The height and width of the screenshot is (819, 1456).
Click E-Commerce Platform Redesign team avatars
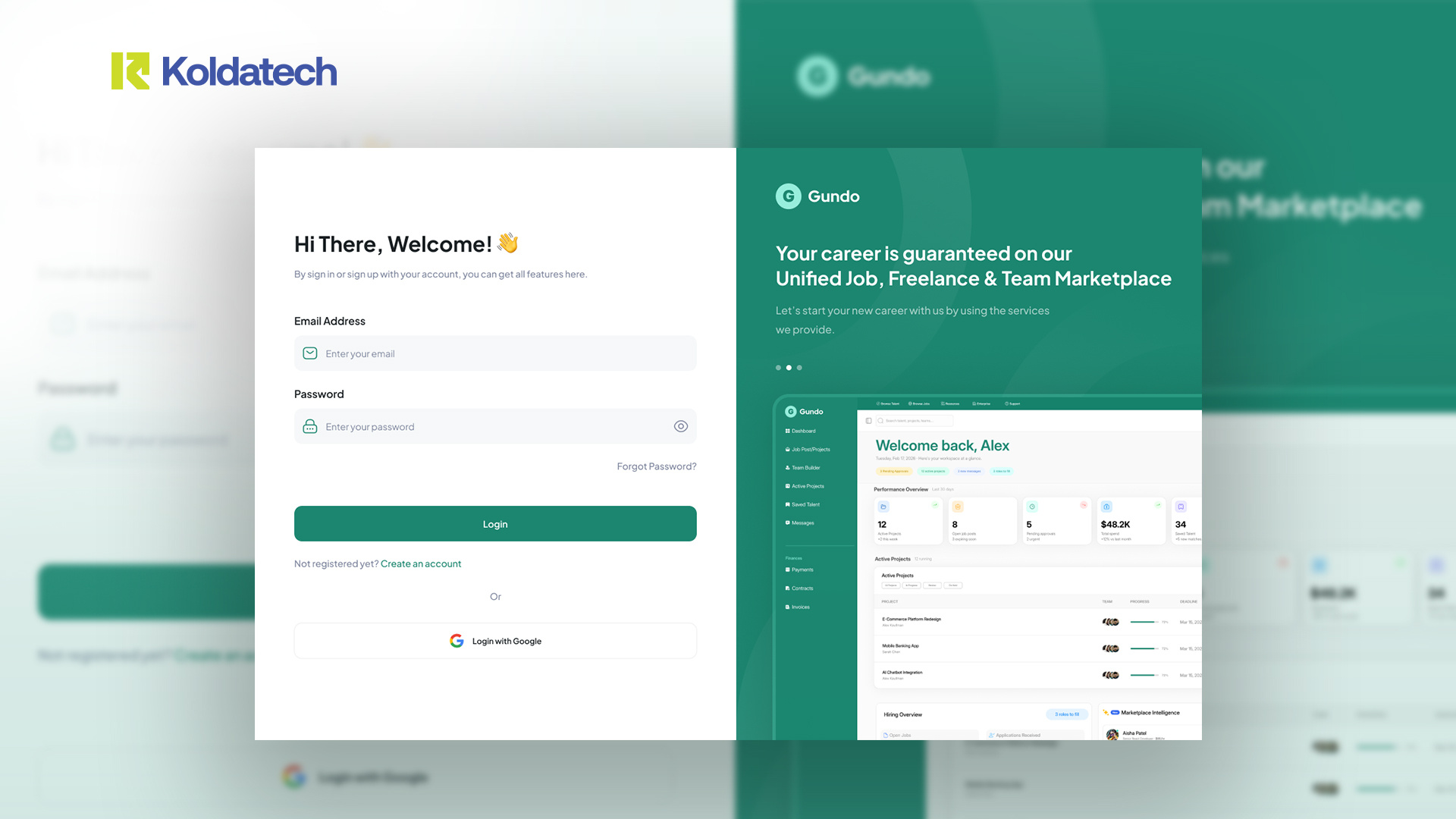pos(1111,622)
